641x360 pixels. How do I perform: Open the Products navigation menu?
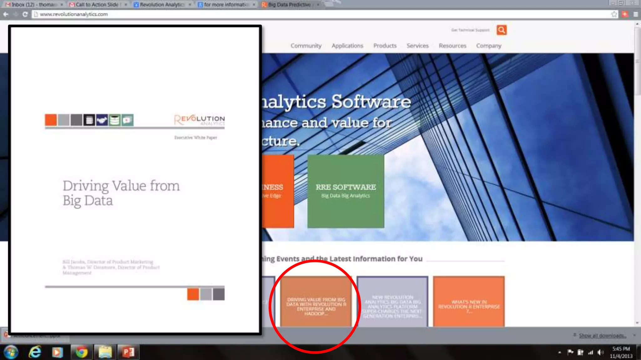(385, 46)
